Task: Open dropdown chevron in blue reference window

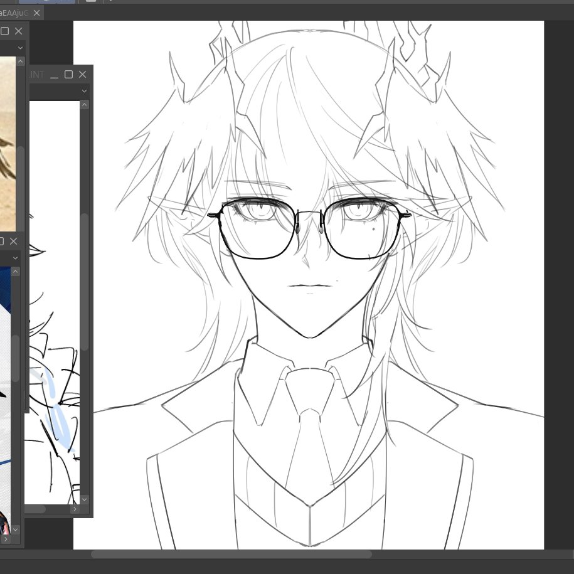Action: coord(16,258)
